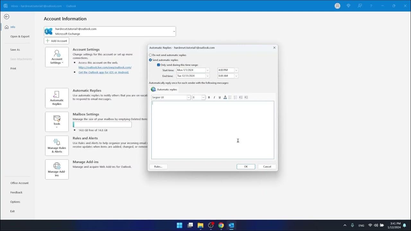Click the Tools icon under Mailbox Settings
Image resolution: width=411 pixels, height=231 pixels.
(57, 122)
